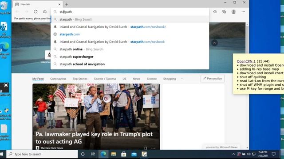Open File Explorer from the taskbar
The image size is (284, 159).
tap(114, 154)
